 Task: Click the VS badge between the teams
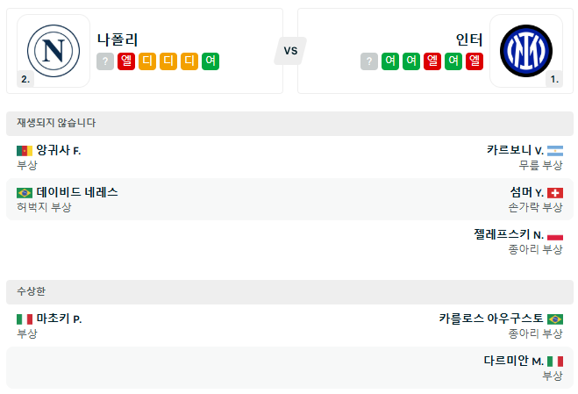(290, 51)
